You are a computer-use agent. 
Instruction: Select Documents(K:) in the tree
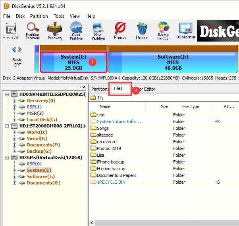[44, 183]
